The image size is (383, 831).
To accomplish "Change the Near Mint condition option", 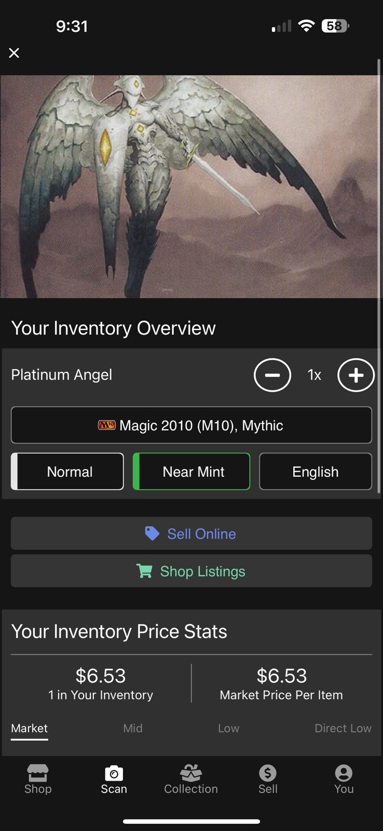I will coord(191,472).
